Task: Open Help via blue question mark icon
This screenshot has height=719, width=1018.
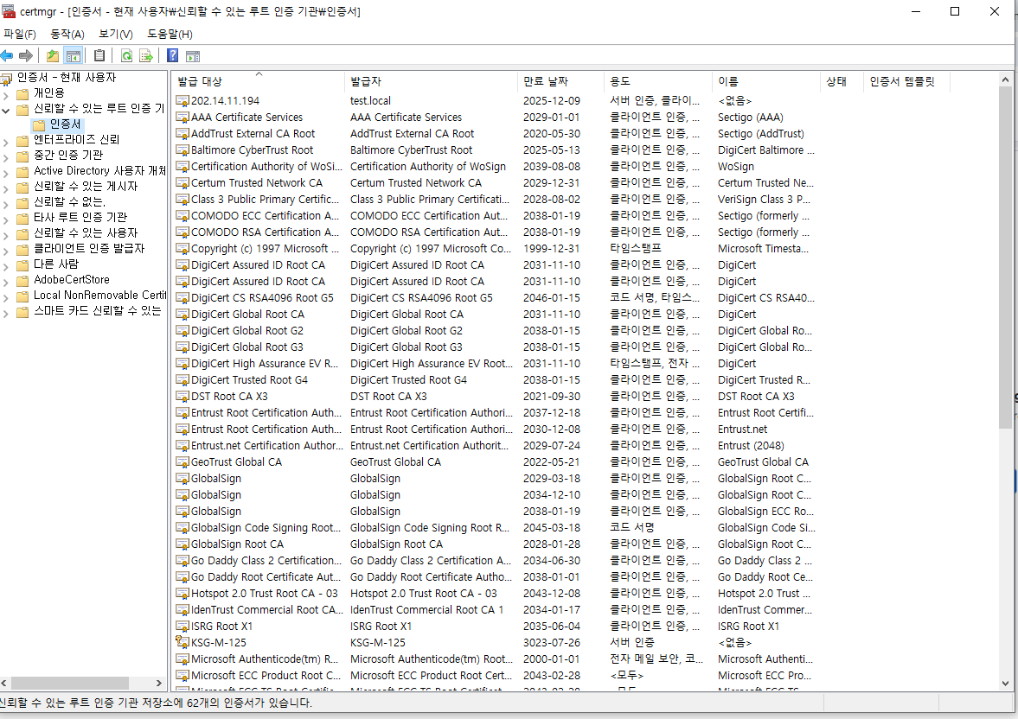Action: [173, 56]
